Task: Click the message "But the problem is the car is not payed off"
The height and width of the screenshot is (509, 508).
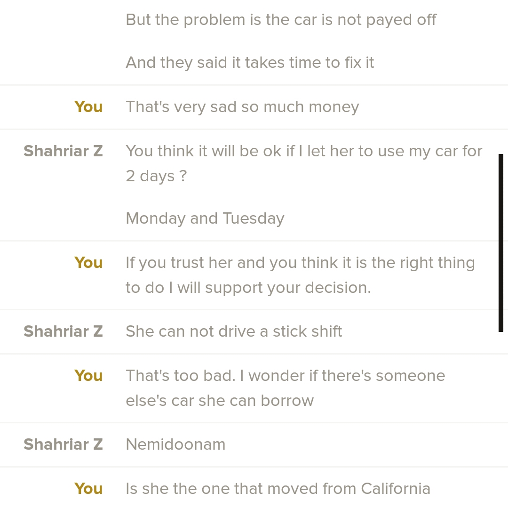Action: 281,20
